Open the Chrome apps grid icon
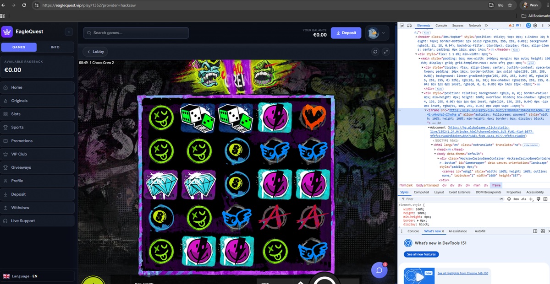550x284 pixels. [3, 16]
